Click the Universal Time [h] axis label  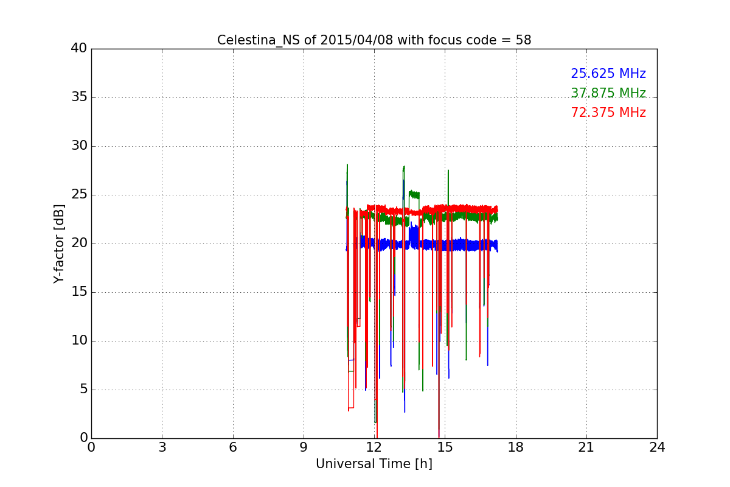374,464
